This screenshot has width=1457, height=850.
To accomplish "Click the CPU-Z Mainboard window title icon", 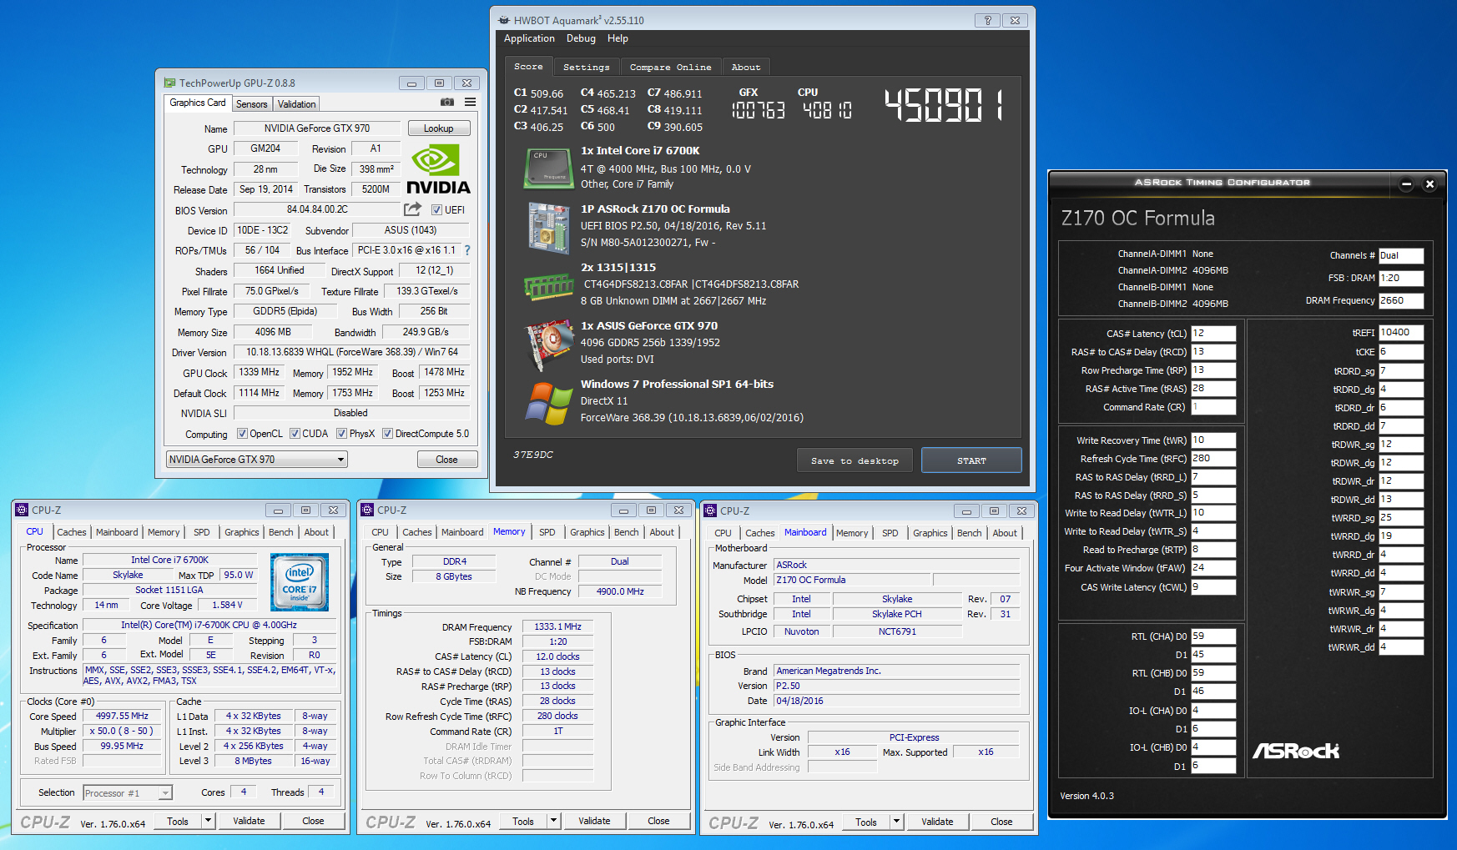I will click(x=710, y=511).
